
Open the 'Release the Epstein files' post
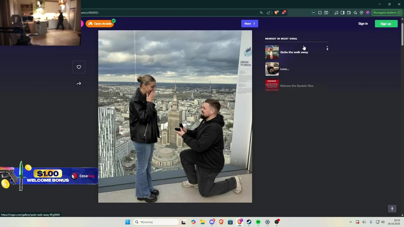pyautogui.click(x=297, y=86)
